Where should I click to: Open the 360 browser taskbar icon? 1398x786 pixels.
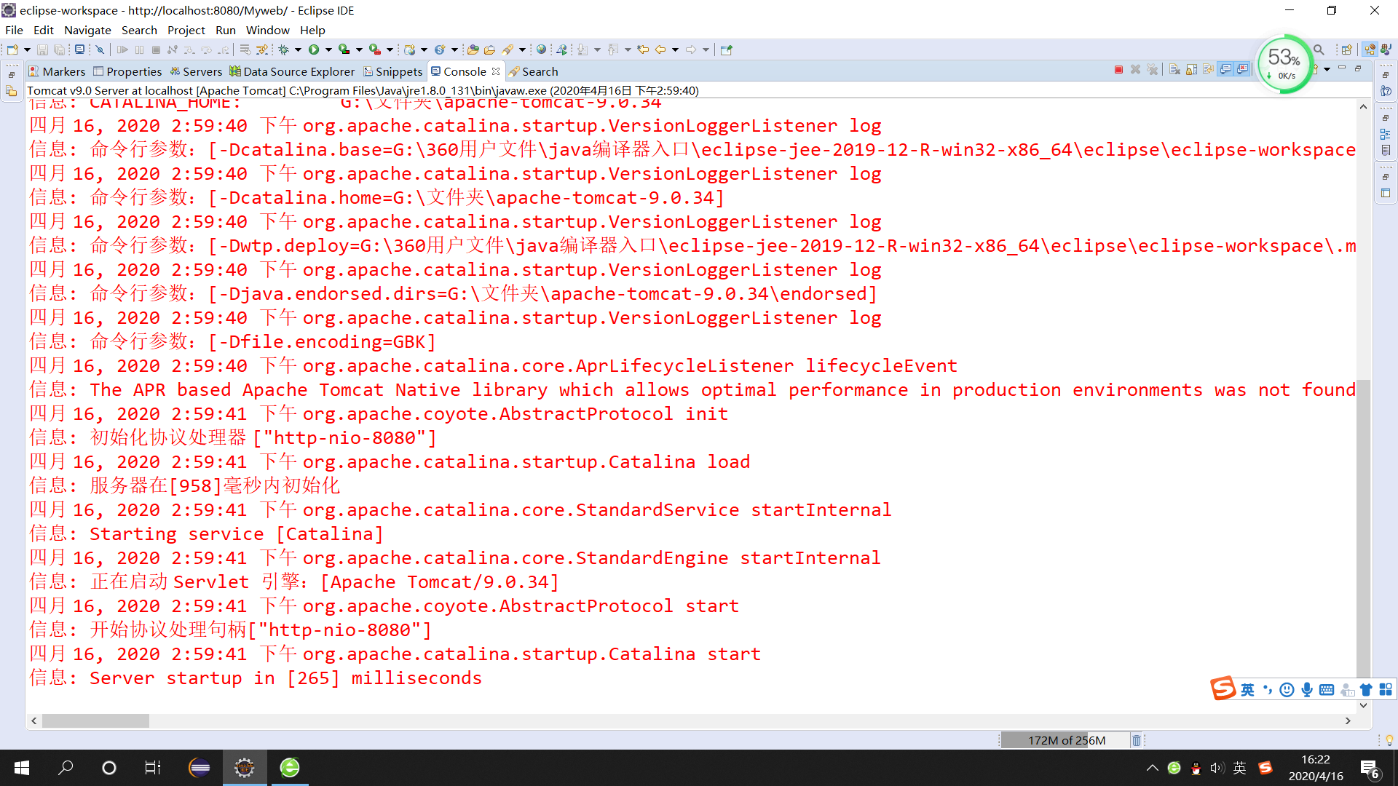click(x=290, y=768)
